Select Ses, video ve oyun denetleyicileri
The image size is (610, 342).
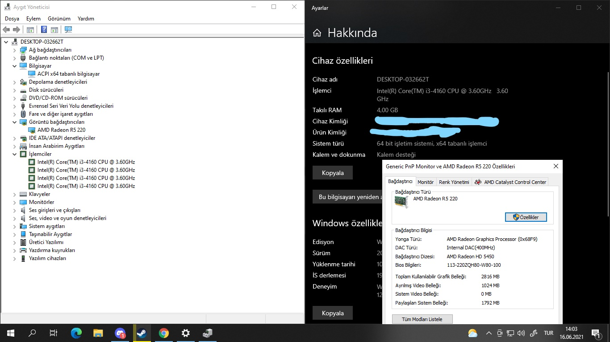coord(67,218)
